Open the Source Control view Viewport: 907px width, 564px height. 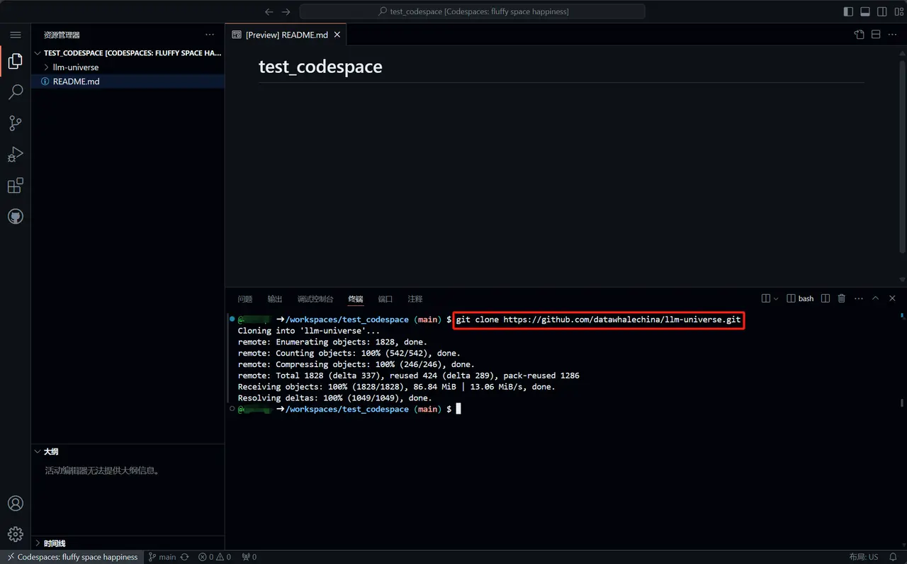15,123
